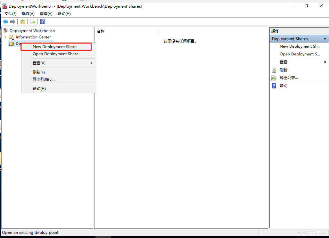Select 帮助(H) in the context menu

(59, 88)
